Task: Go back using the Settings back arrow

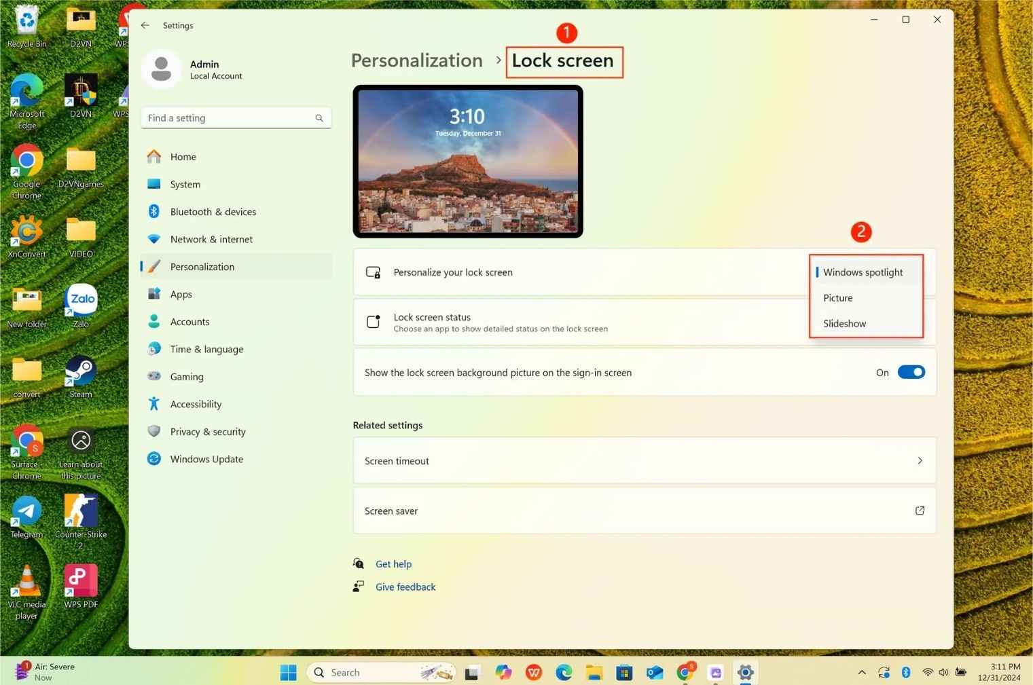Action: pyautogui.click(x=145, y=25)
